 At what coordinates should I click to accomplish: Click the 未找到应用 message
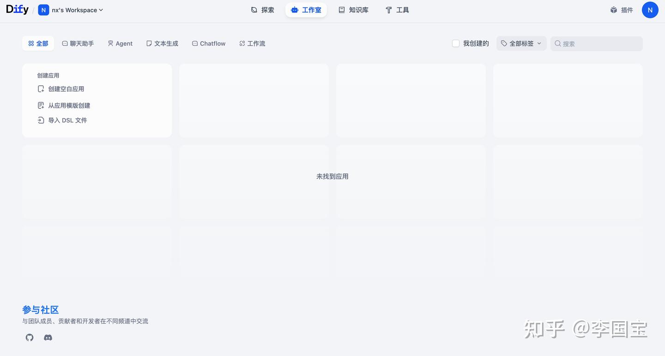click(x=332, y=176)
